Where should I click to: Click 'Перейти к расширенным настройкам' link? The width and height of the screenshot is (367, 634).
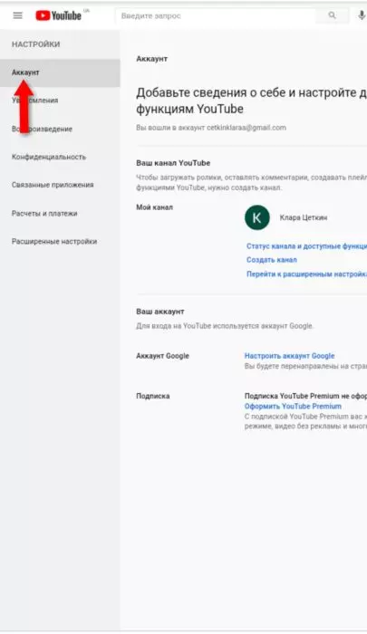pyautogui.click(x=306, y=274)
